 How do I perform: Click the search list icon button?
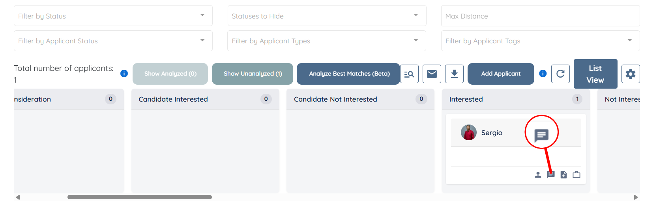tap(409, 74)
